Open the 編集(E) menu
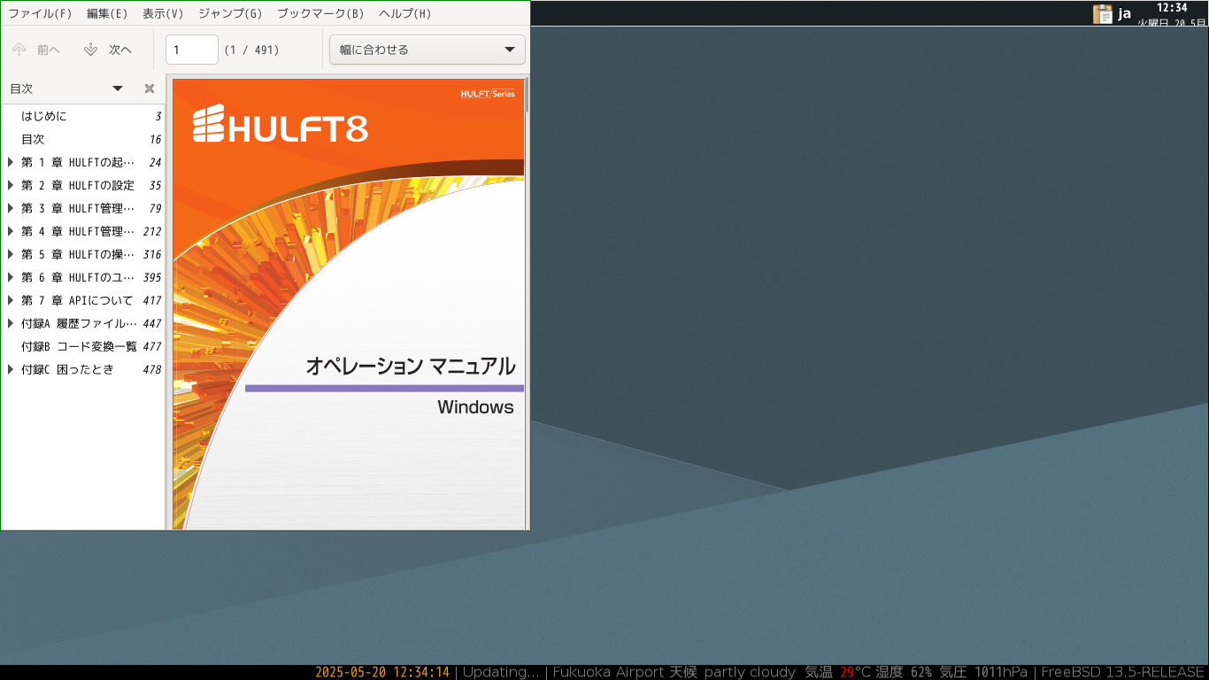Viewport: 1209px width, 680px height. (107, 13)
